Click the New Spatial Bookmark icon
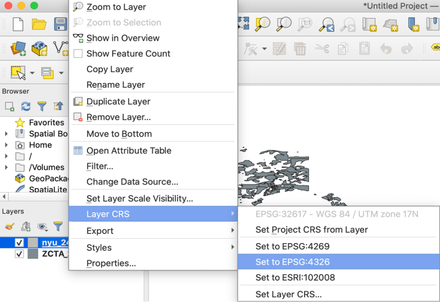 [x=413, y=25]
